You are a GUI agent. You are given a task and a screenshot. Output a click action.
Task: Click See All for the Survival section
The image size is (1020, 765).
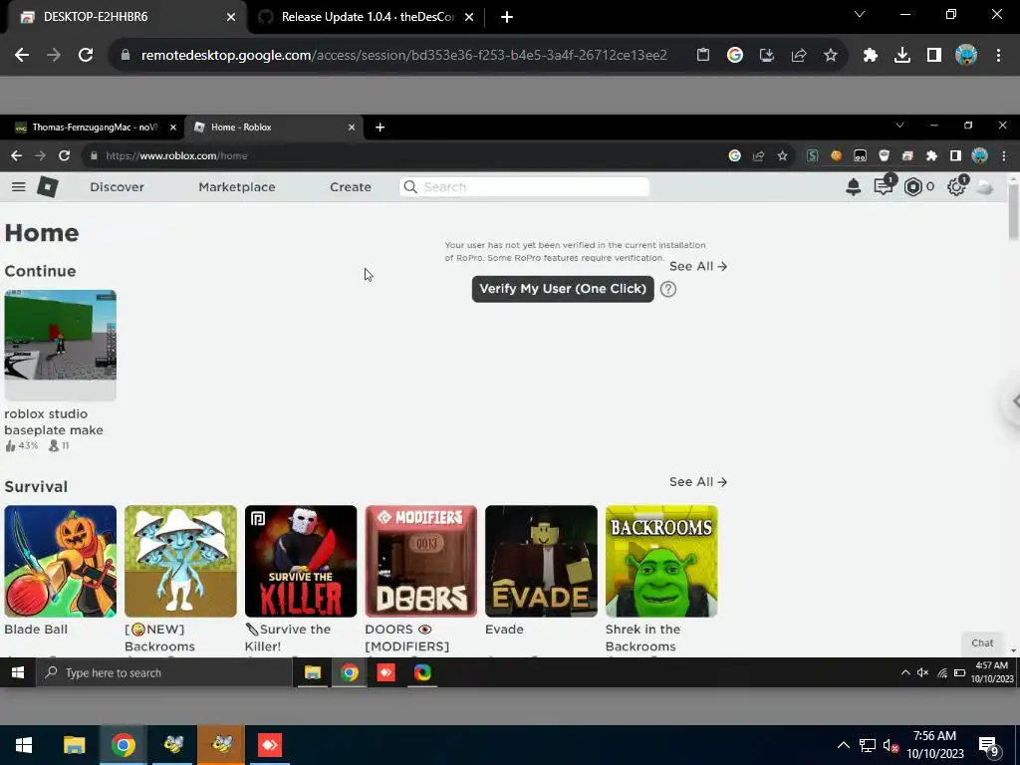click(698, 482)
